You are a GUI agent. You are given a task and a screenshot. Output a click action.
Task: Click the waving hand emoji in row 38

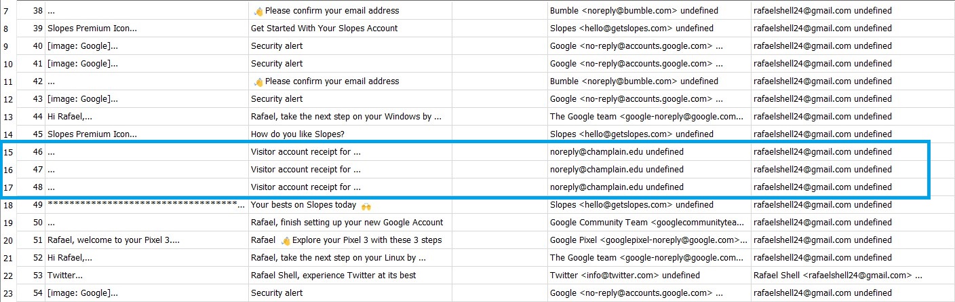(x=258, y=11)
